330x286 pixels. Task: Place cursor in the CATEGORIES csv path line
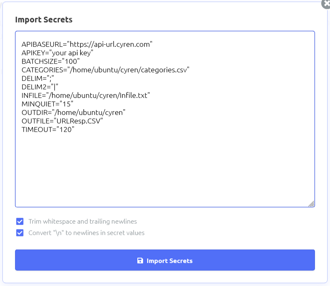(x=106, y=70)
